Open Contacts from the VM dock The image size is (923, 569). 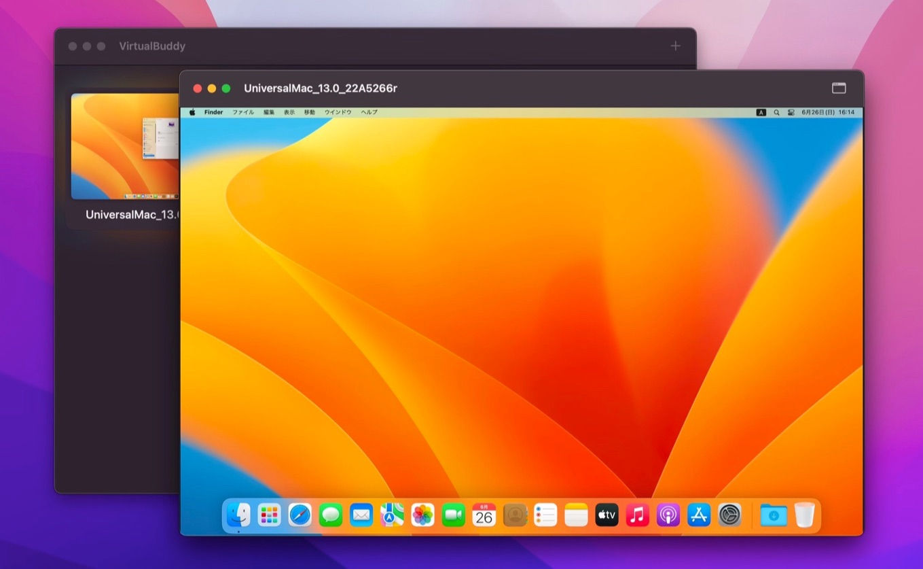point(515,515)
